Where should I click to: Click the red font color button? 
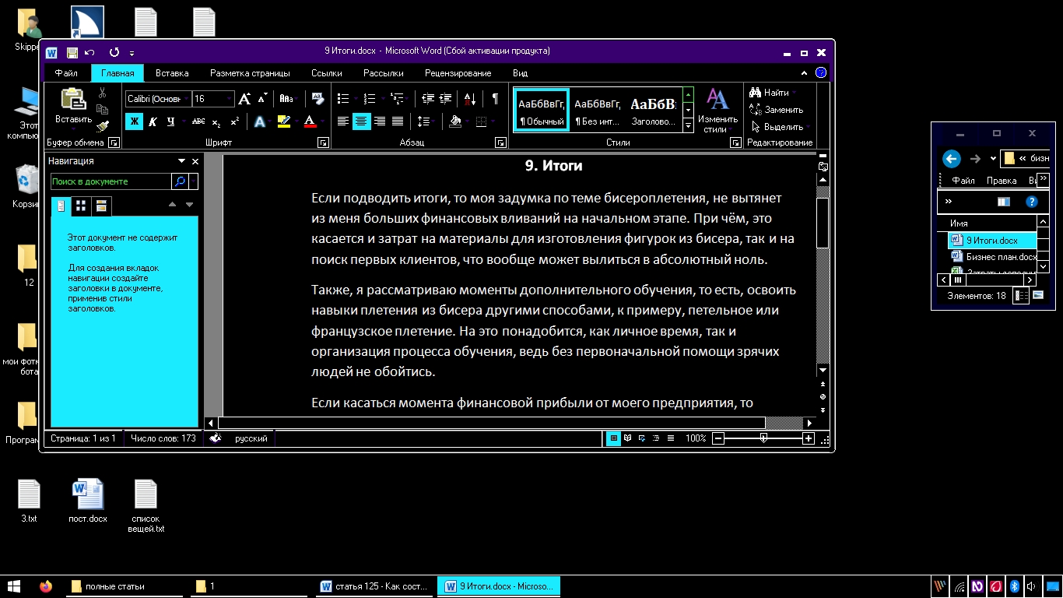tap(309, 121)
